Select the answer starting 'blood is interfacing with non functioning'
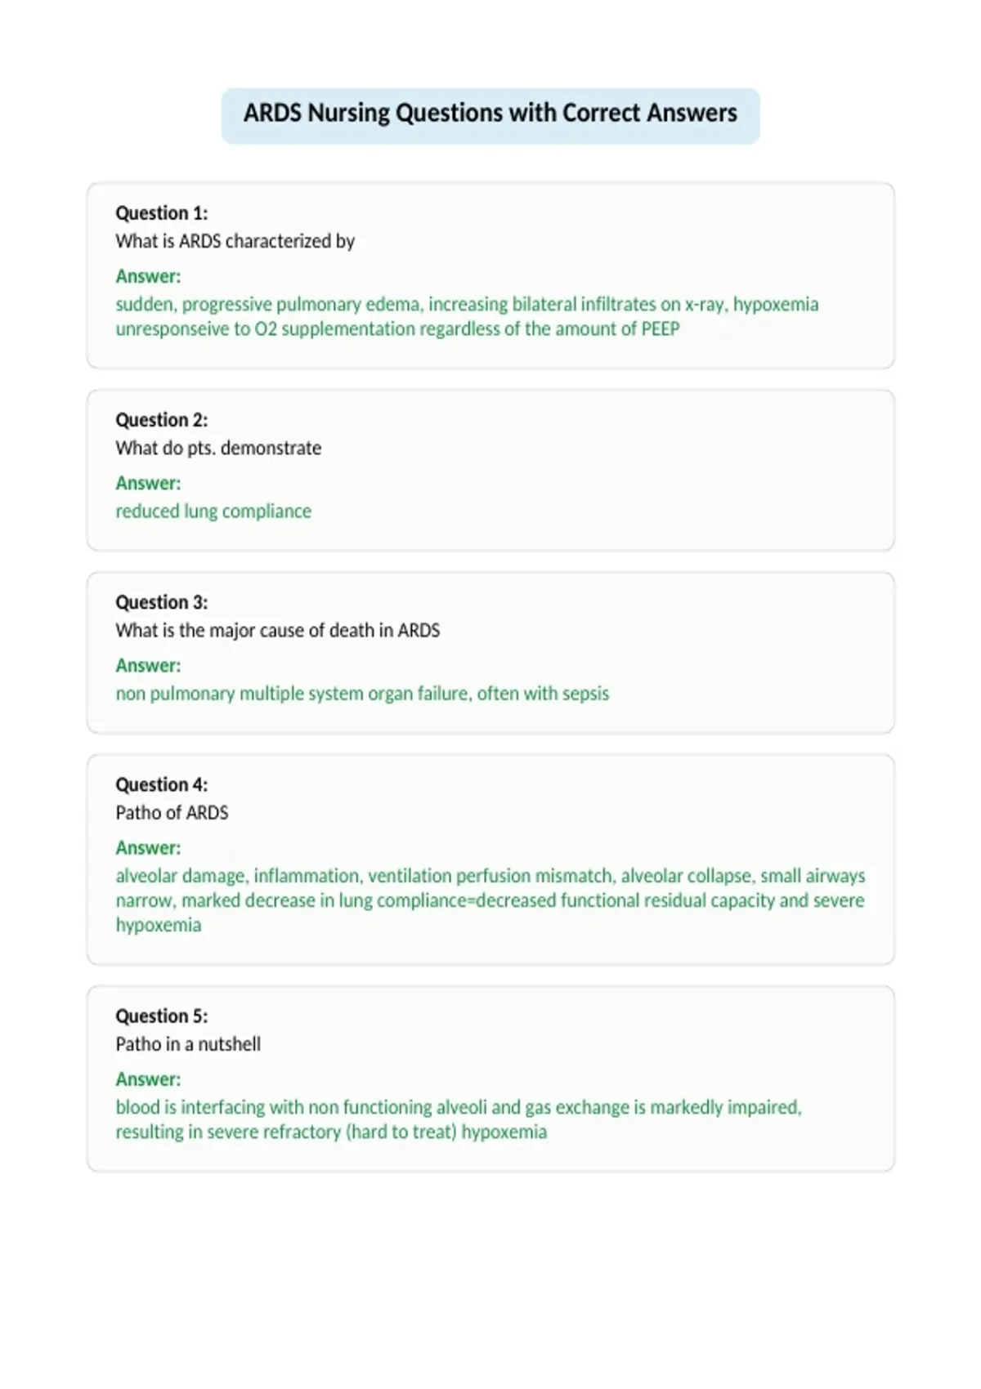The height and width of the screenshot is (1389, 981). 459,1119
